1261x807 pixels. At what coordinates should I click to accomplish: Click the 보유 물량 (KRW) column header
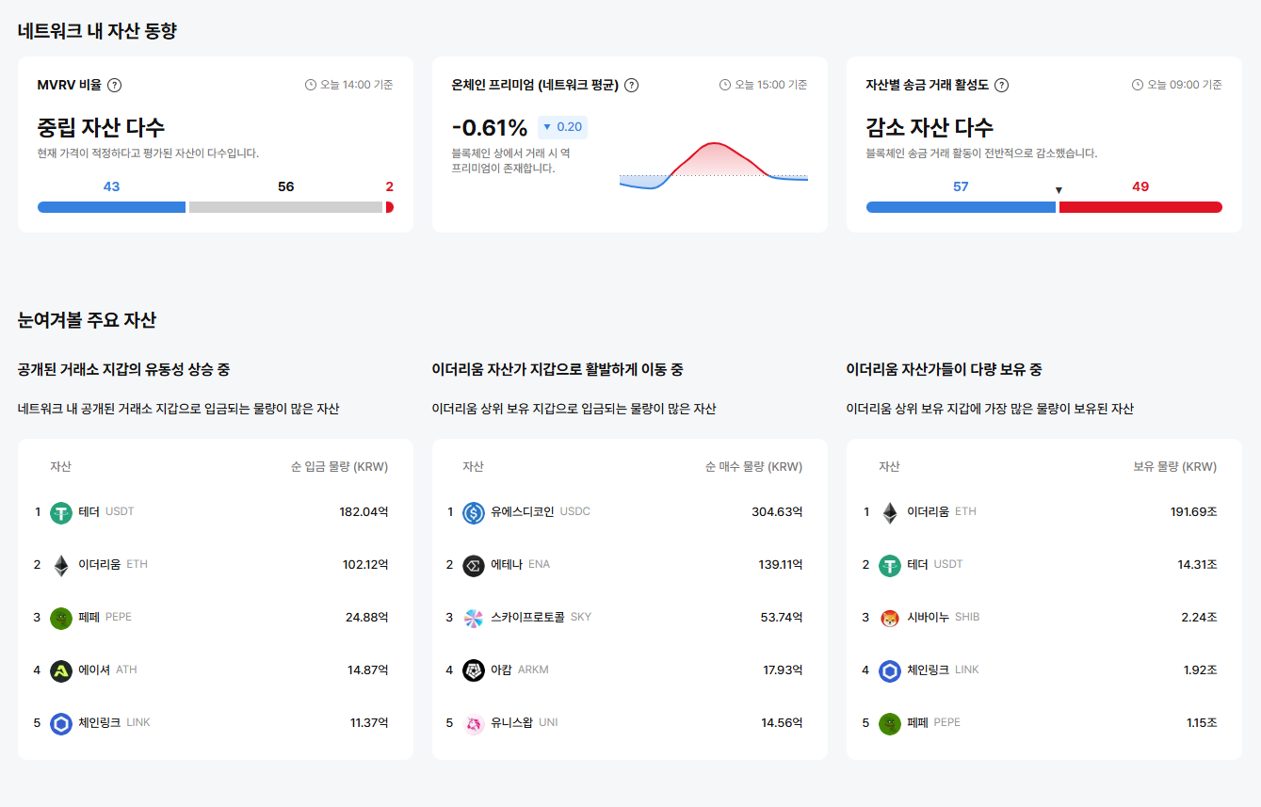(x=1174, y=466)
